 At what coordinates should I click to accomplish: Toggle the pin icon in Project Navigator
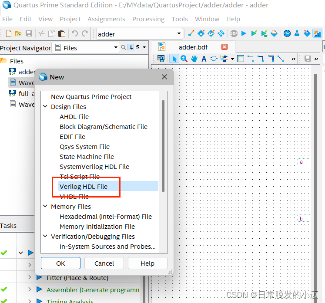[x=131, y=47]
